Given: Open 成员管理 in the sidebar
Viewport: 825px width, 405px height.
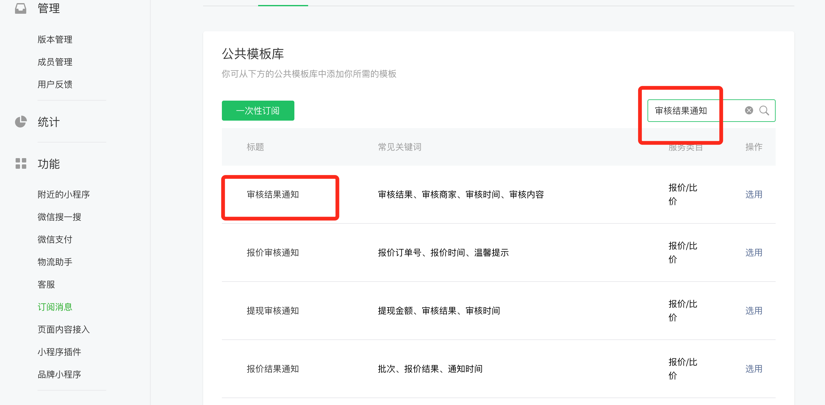Looking at the screenshot, I should click(x=55, y=62).
